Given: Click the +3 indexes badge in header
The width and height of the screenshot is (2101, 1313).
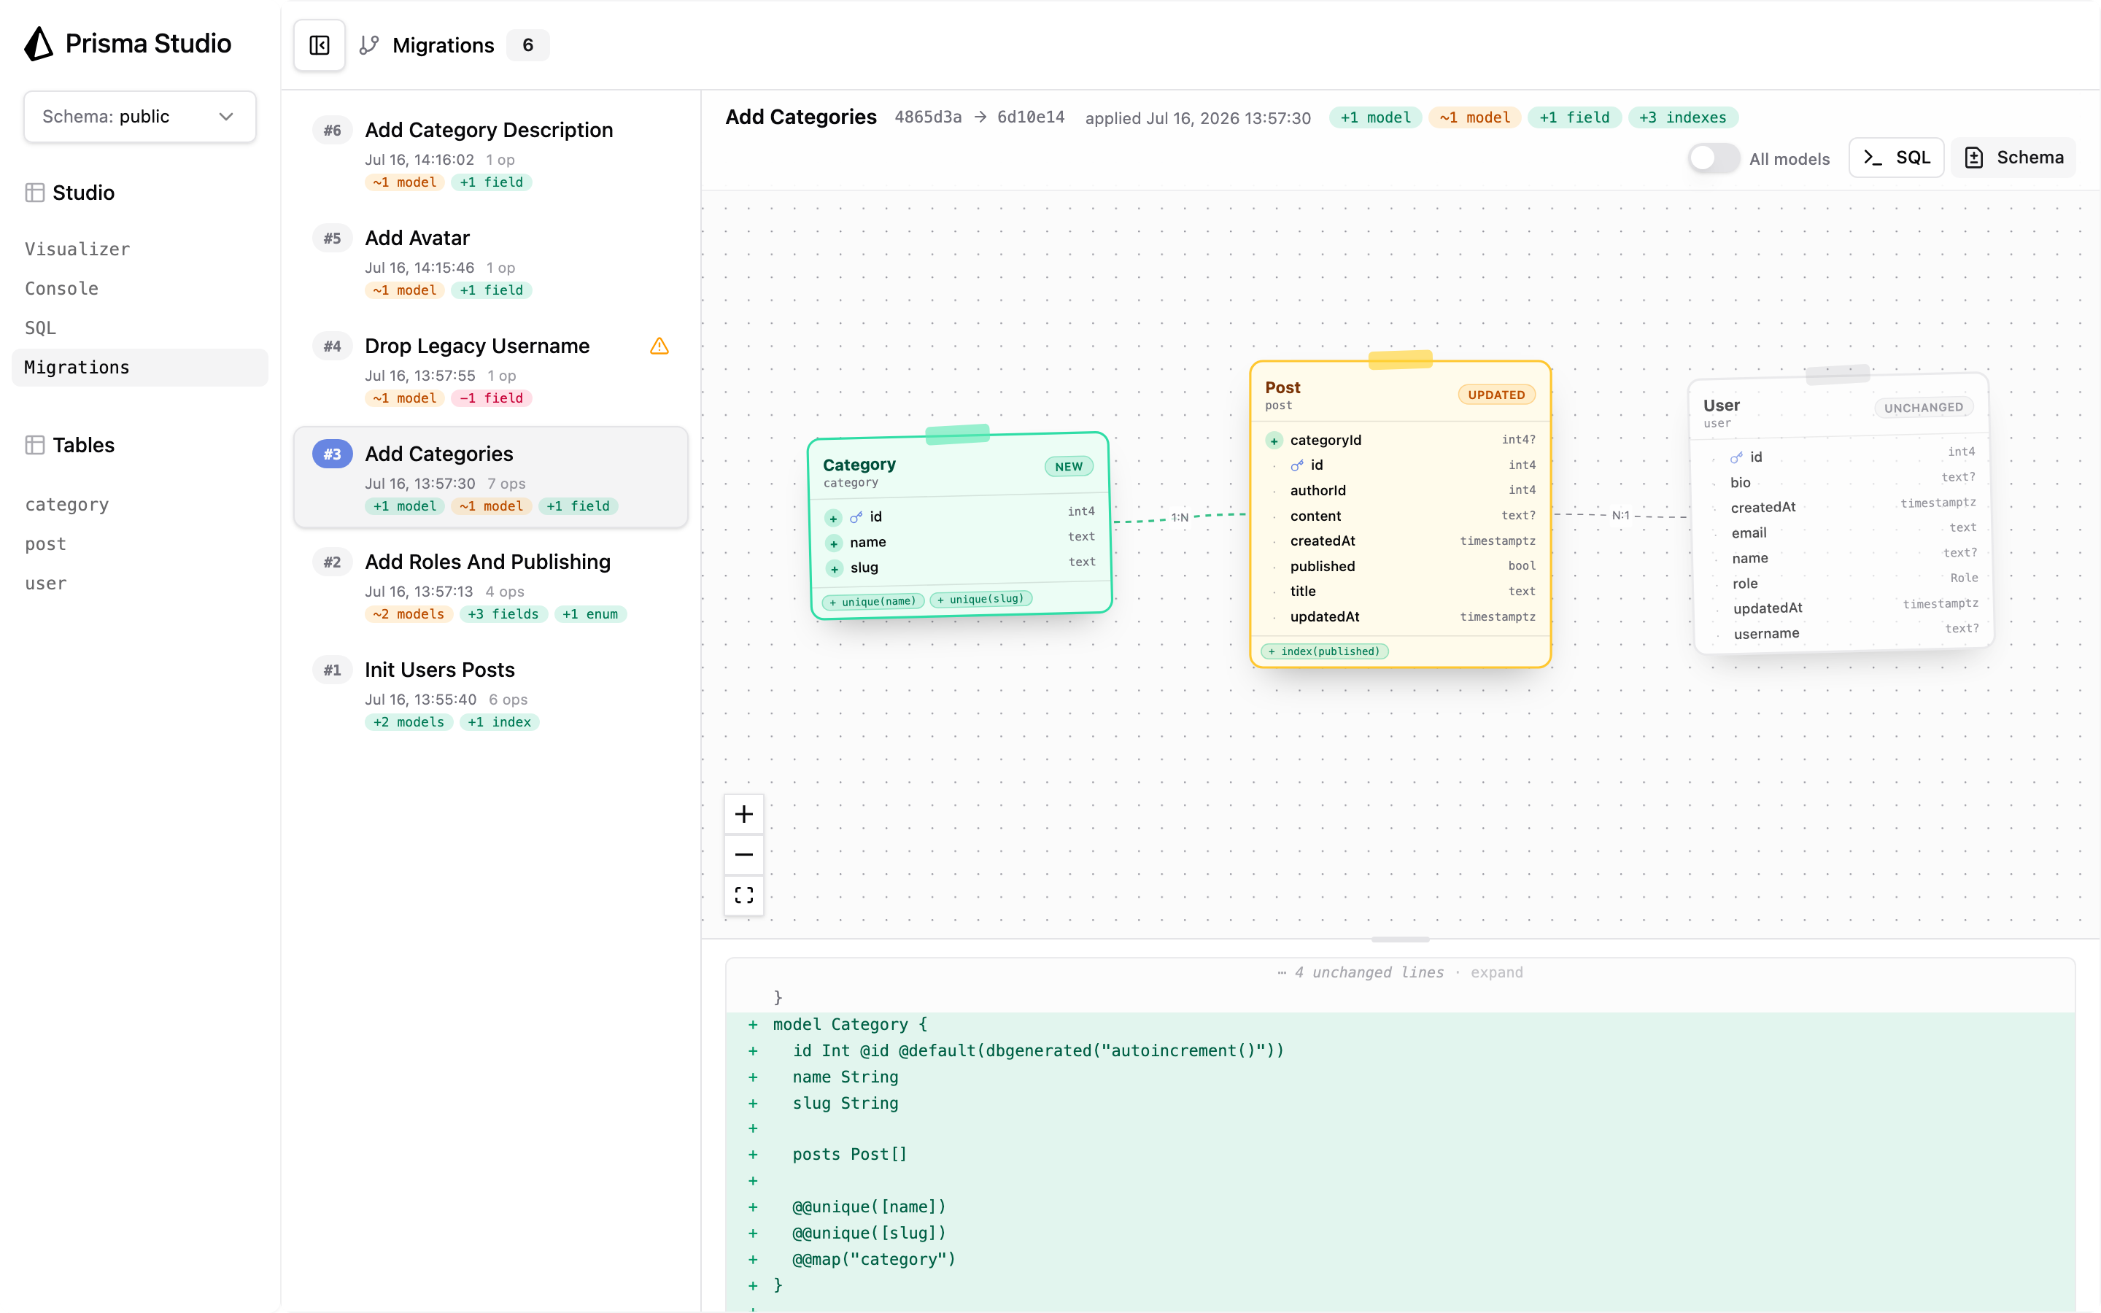Looking at the screenshot, I should pos(1682,117).
